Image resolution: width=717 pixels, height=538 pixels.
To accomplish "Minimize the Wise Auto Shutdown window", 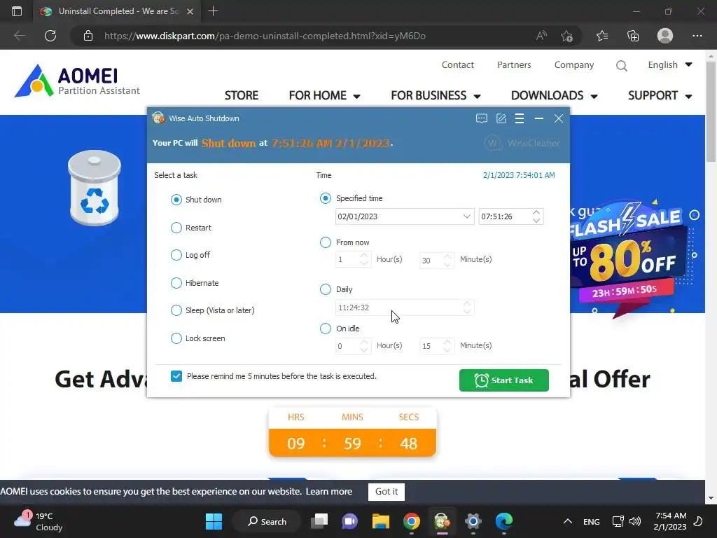I will [x=539, y=118].
